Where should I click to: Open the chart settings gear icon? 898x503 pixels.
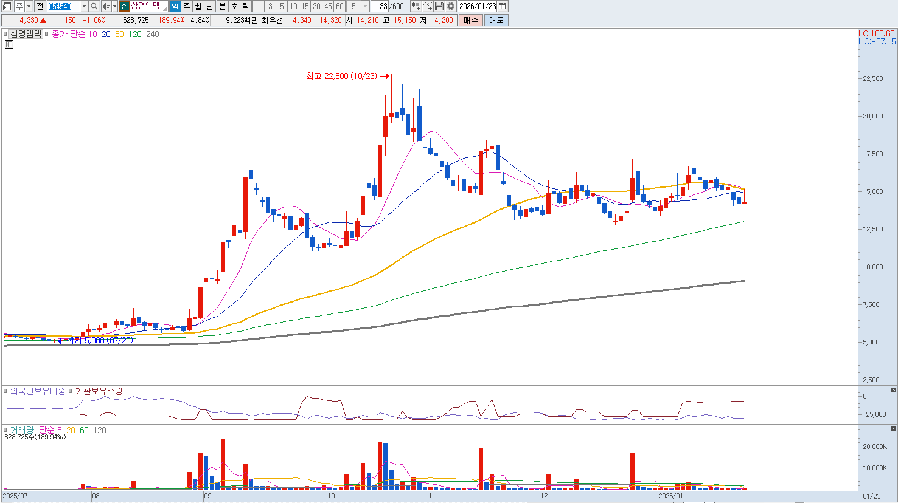point(451,6)
